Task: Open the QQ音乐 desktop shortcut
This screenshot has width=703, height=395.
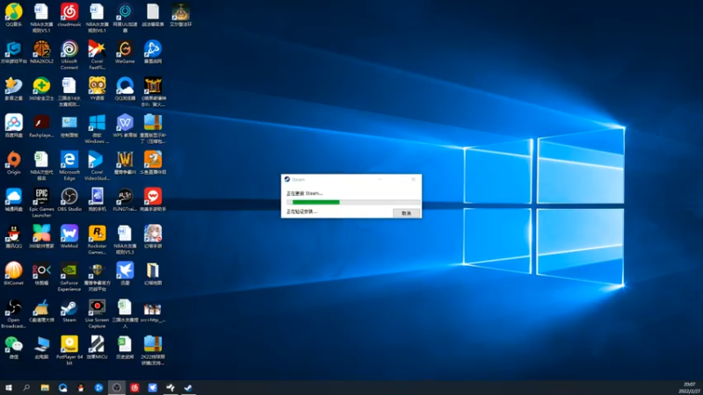Action: [x=14, y=15]
